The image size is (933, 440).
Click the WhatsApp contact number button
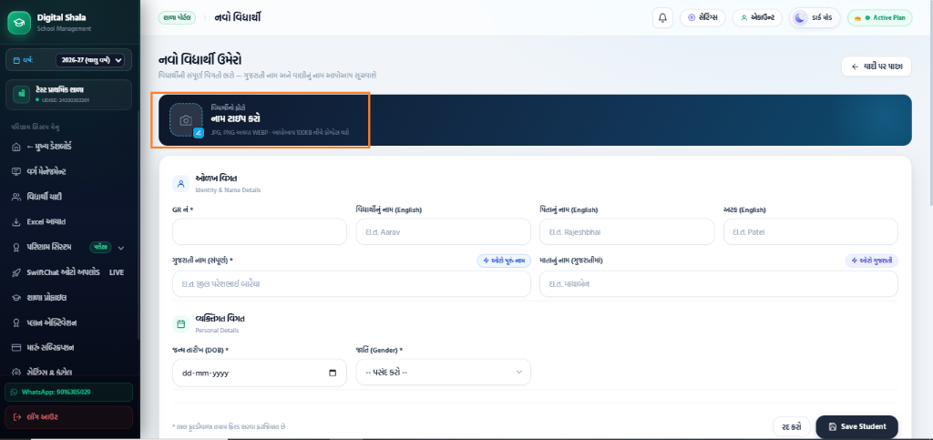click(x=69, y=393)
